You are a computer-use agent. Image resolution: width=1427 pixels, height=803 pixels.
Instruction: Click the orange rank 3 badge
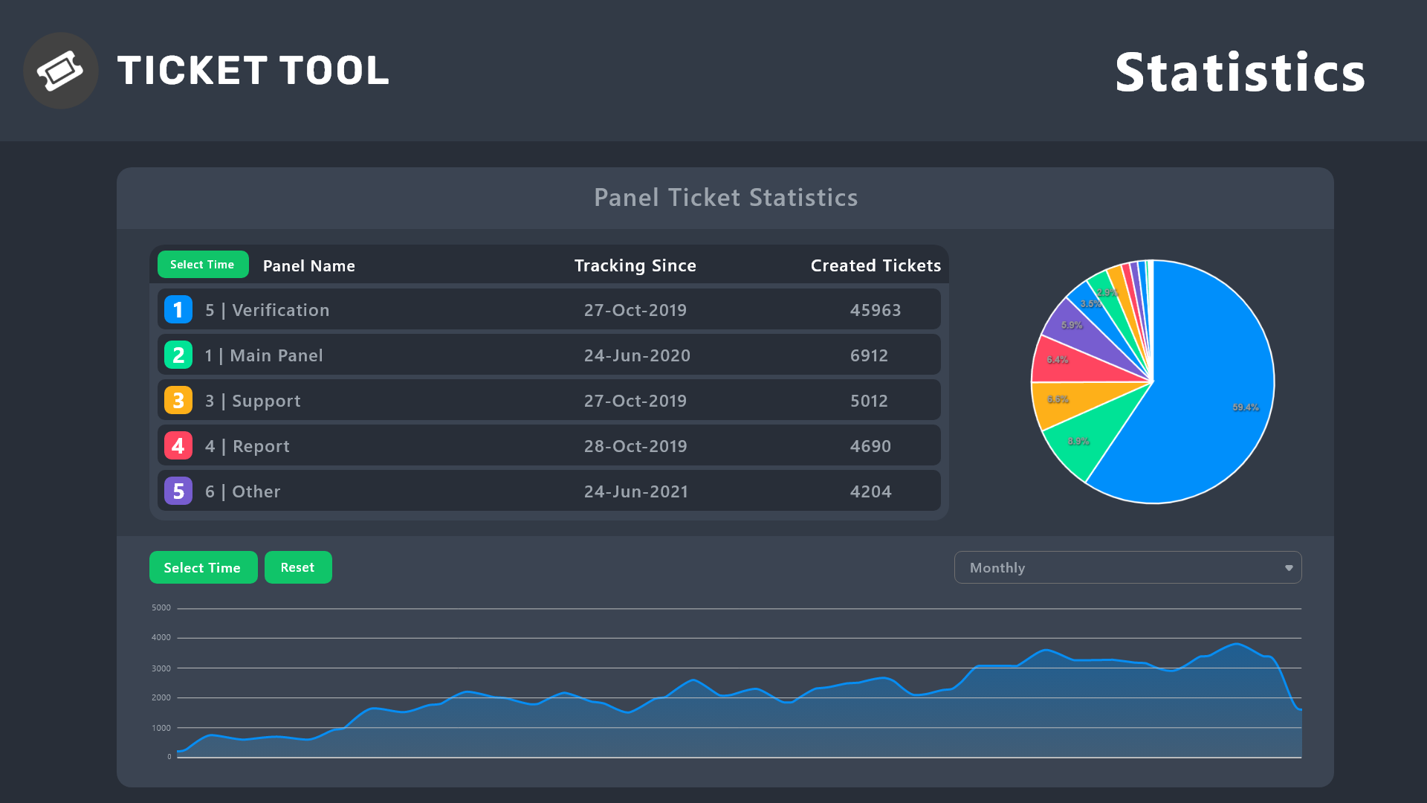coord(178,401)
